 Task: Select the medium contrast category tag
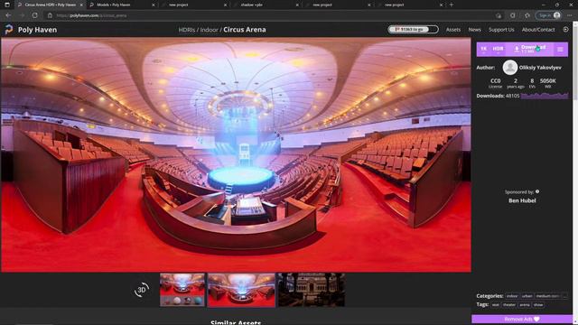[548, 296]
